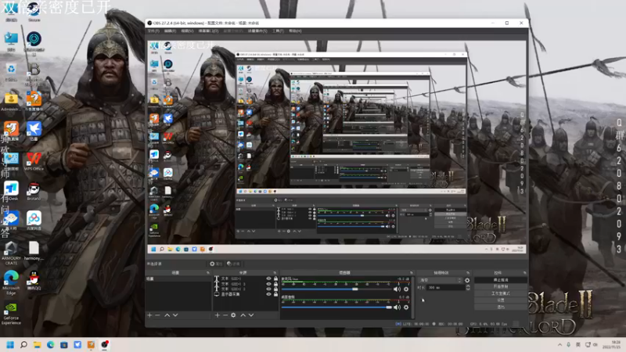Open GeForce Experience desktop shortcut
This screenshot has height=352, width=626.
[11, 312]
